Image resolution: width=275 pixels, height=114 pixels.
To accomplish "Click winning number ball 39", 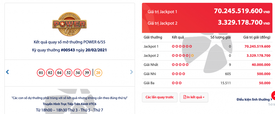I will tap(87, 73).
